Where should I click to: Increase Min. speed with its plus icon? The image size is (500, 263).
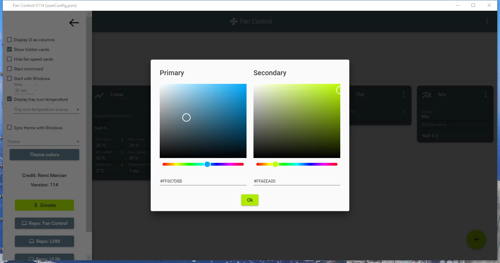point(122,152)
